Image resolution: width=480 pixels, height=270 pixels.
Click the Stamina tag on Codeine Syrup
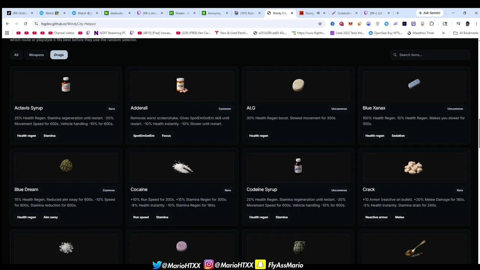(x=282, y=217)
